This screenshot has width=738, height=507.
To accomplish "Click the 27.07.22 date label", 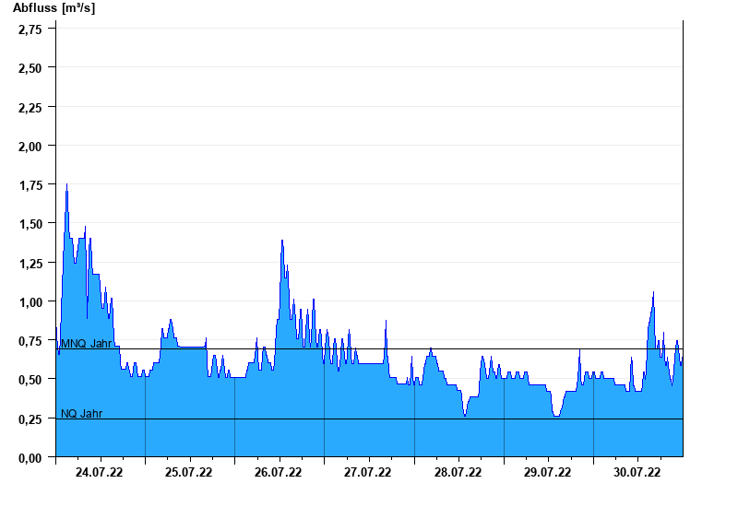I will (367, 472).
